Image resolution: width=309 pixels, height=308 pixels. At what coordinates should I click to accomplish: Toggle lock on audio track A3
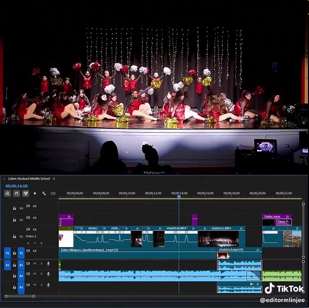[x=14, y=287]
